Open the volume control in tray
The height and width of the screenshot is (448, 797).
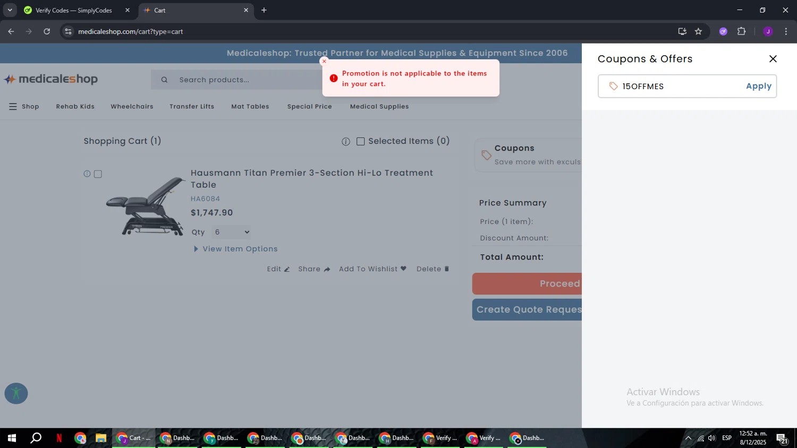712,438
